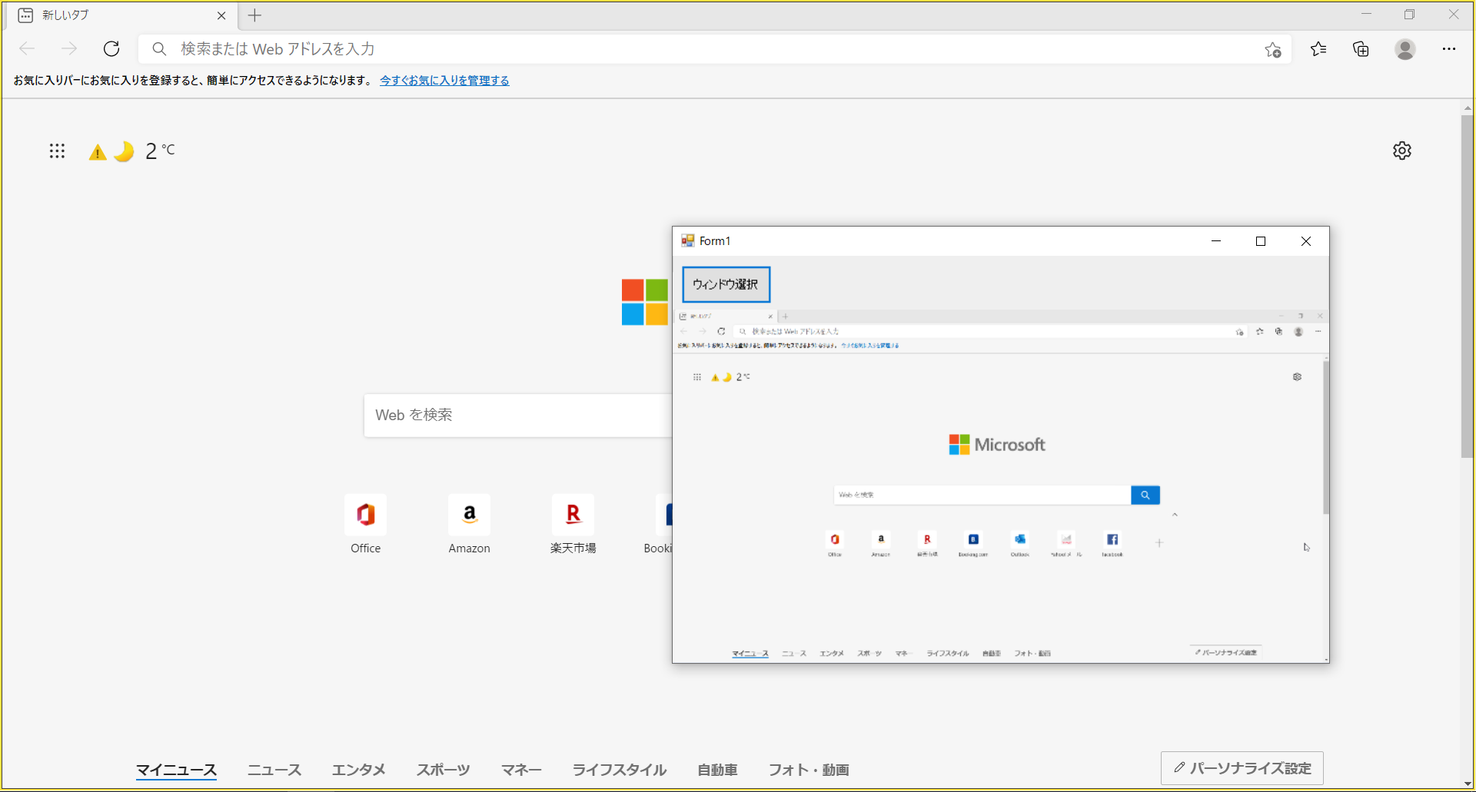Click the パーソナライズ設定 button
The height and width of the screenshot is (792, 1476).
pyautogui.click(x=1242, y=768)
